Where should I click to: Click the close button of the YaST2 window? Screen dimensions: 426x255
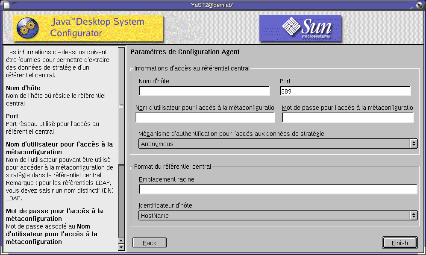click(418, 5)
